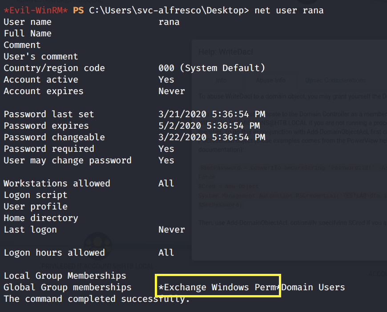Image resolution: width=387 pixels, height=312 pixels.
Task: Click the 'net user rana' command text
Action: point(289,10)
